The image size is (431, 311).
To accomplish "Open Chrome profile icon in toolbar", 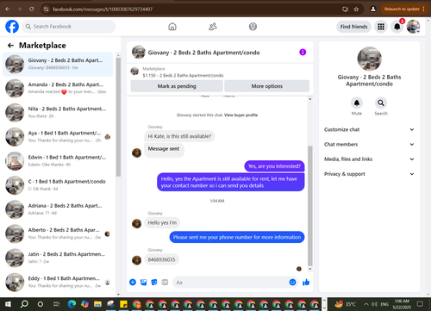I will click(x=373, y=9).
